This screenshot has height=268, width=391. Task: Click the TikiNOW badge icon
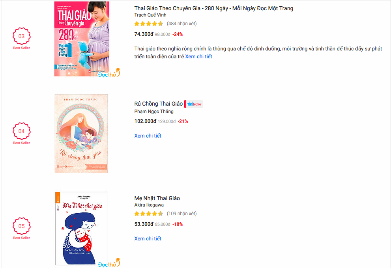[194, 104]
